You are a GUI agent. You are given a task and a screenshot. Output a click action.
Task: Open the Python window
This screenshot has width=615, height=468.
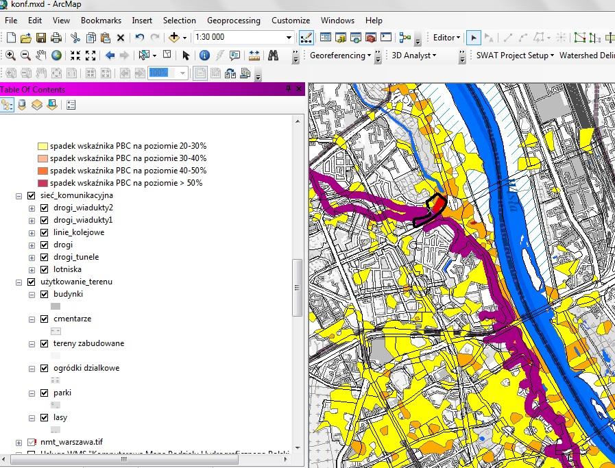386,38
